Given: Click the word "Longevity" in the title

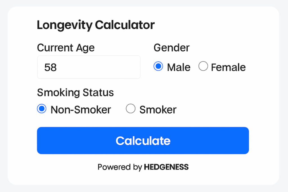Looking at the screenshot, I should (64, 25).
